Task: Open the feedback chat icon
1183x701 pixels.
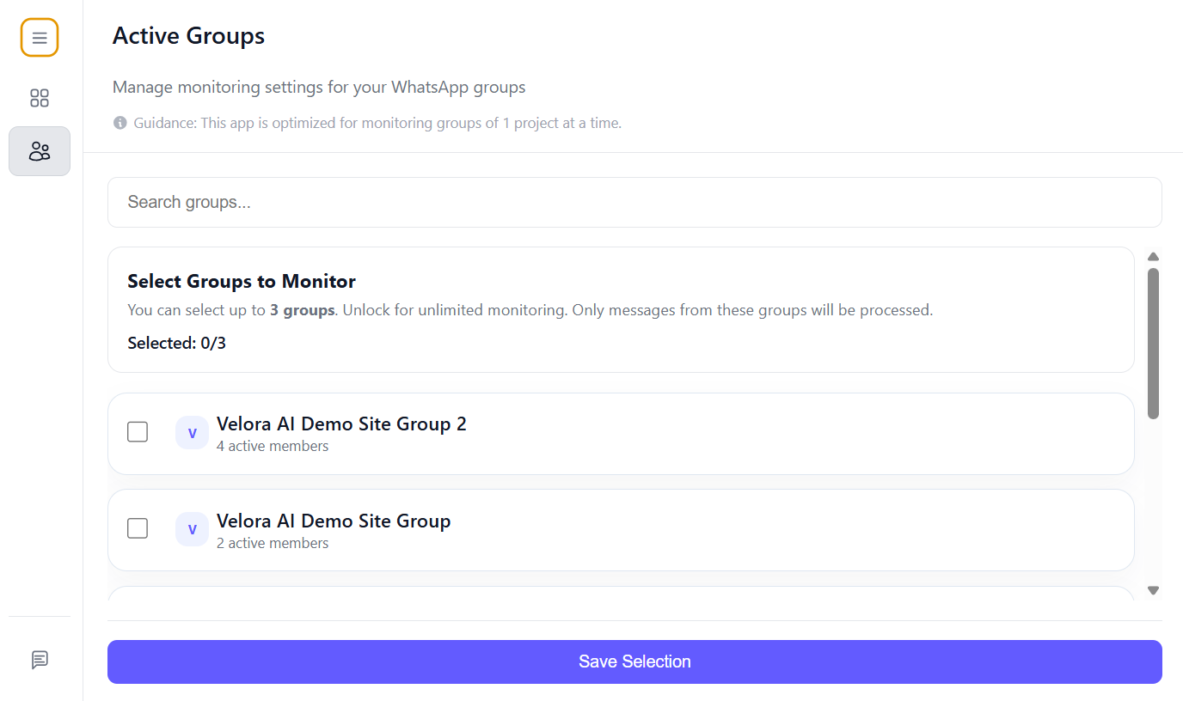Action: [40, 660]
